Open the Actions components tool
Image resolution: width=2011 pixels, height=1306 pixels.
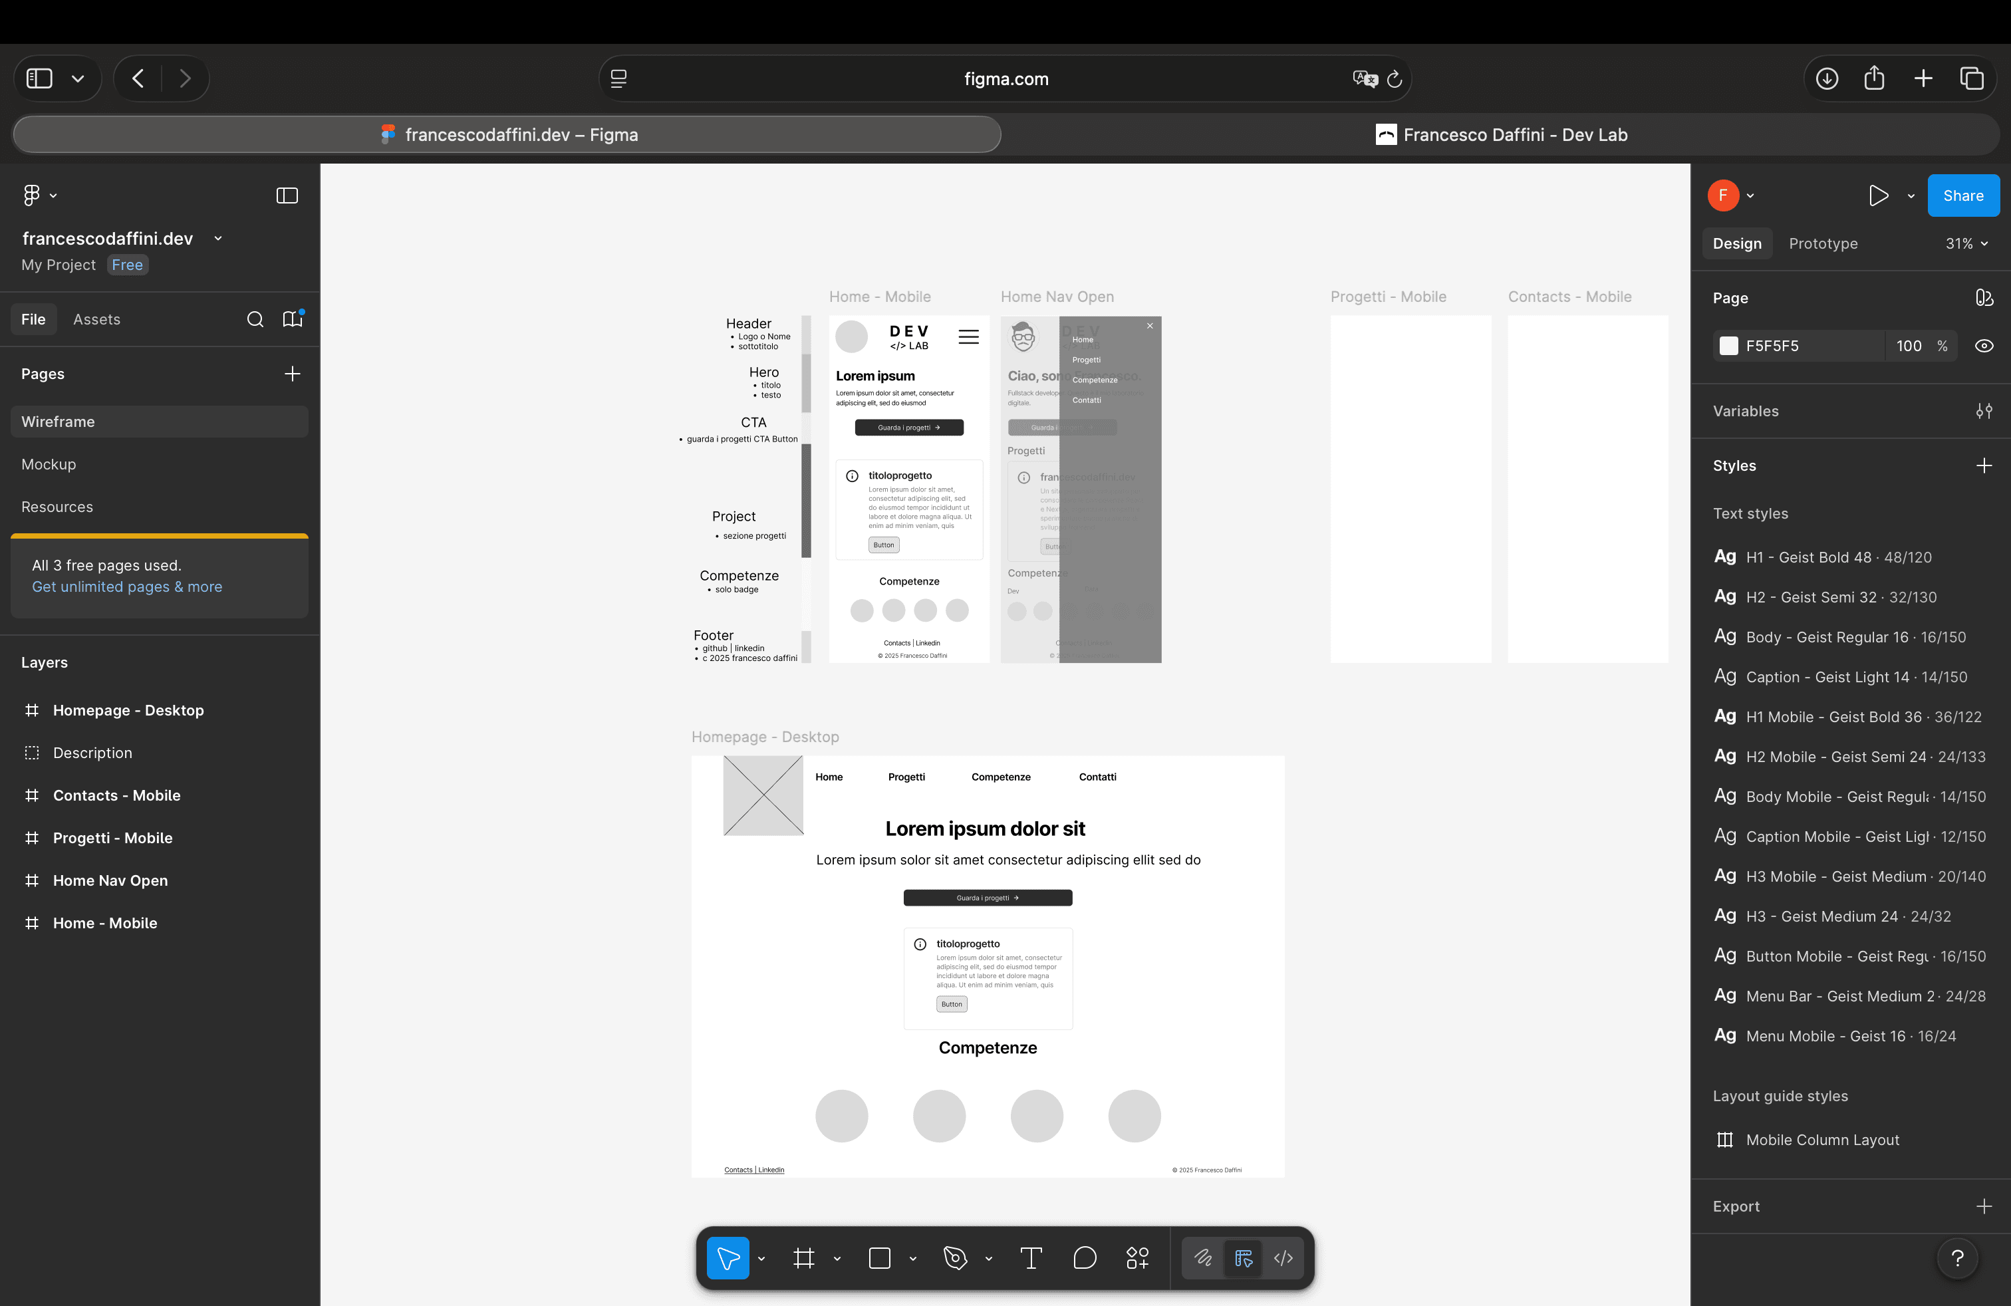(x=1137, y=1258)
